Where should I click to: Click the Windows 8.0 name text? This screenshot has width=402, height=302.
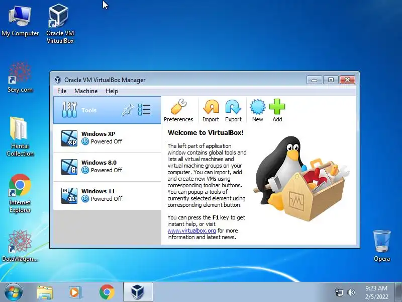99,163
